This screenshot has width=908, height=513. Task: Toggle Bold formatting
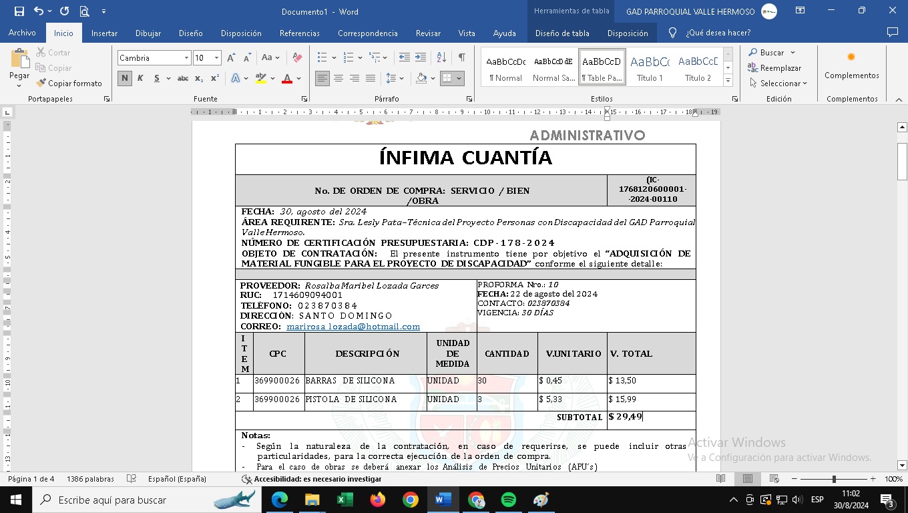click(x=125, y=79)
